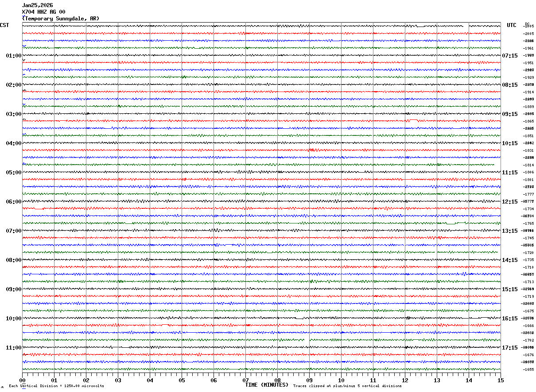The height and width of the screenshot is (392, 536).
Task: Click the 11:15 UTC time label
Action: tap(509, 173)
